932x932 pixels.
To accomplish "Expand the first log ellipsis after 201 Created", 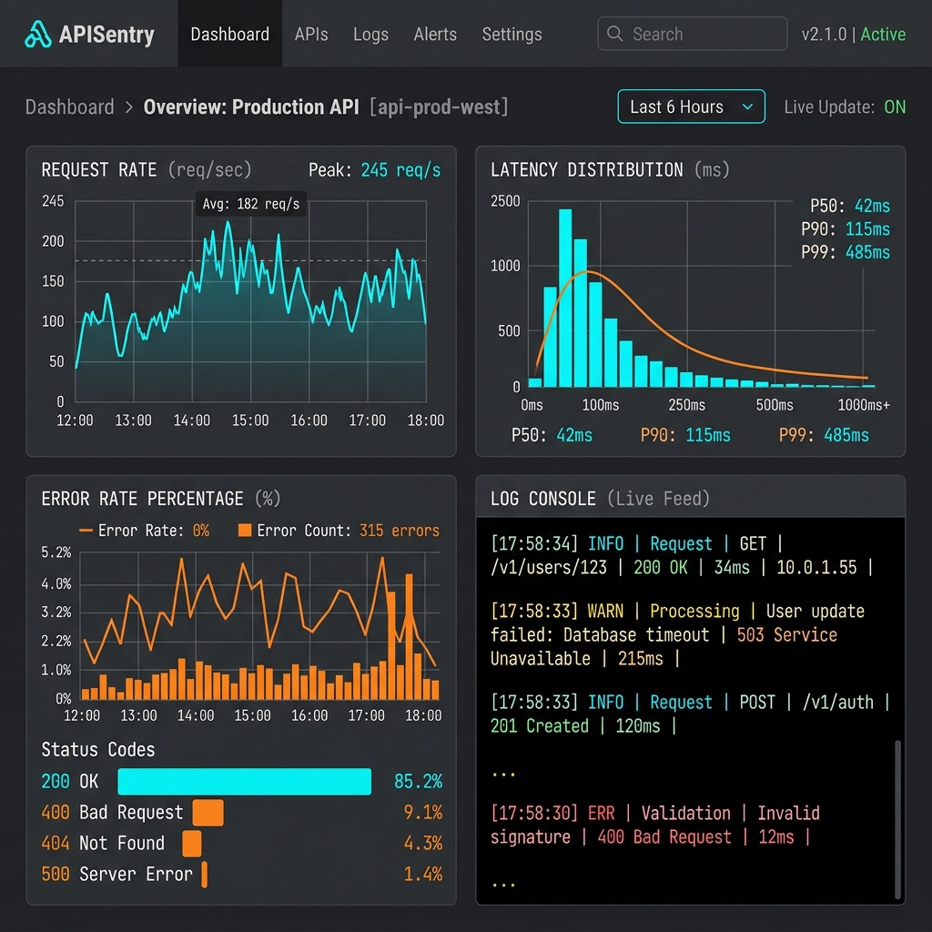I will (x=503, y=775).
